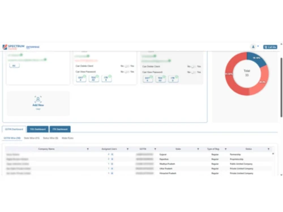Click TDS button in shaded user card
The height and width of the screenshot is (212, 283).
(161, 79)
